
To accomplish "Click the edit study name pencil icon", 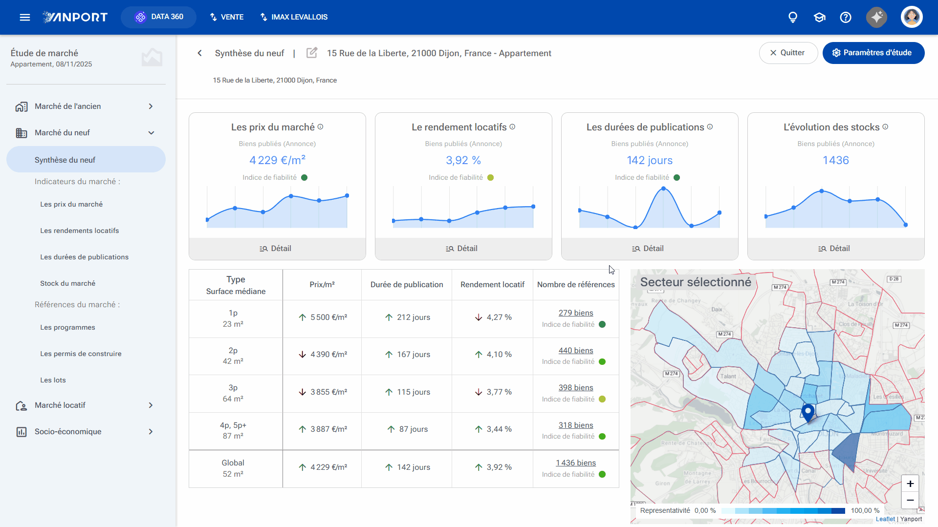I will click(312, 53).
